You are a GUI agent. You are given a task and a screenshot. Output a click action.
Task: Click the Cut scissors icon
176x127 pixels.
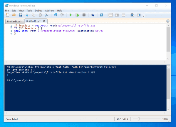(27, 15)
